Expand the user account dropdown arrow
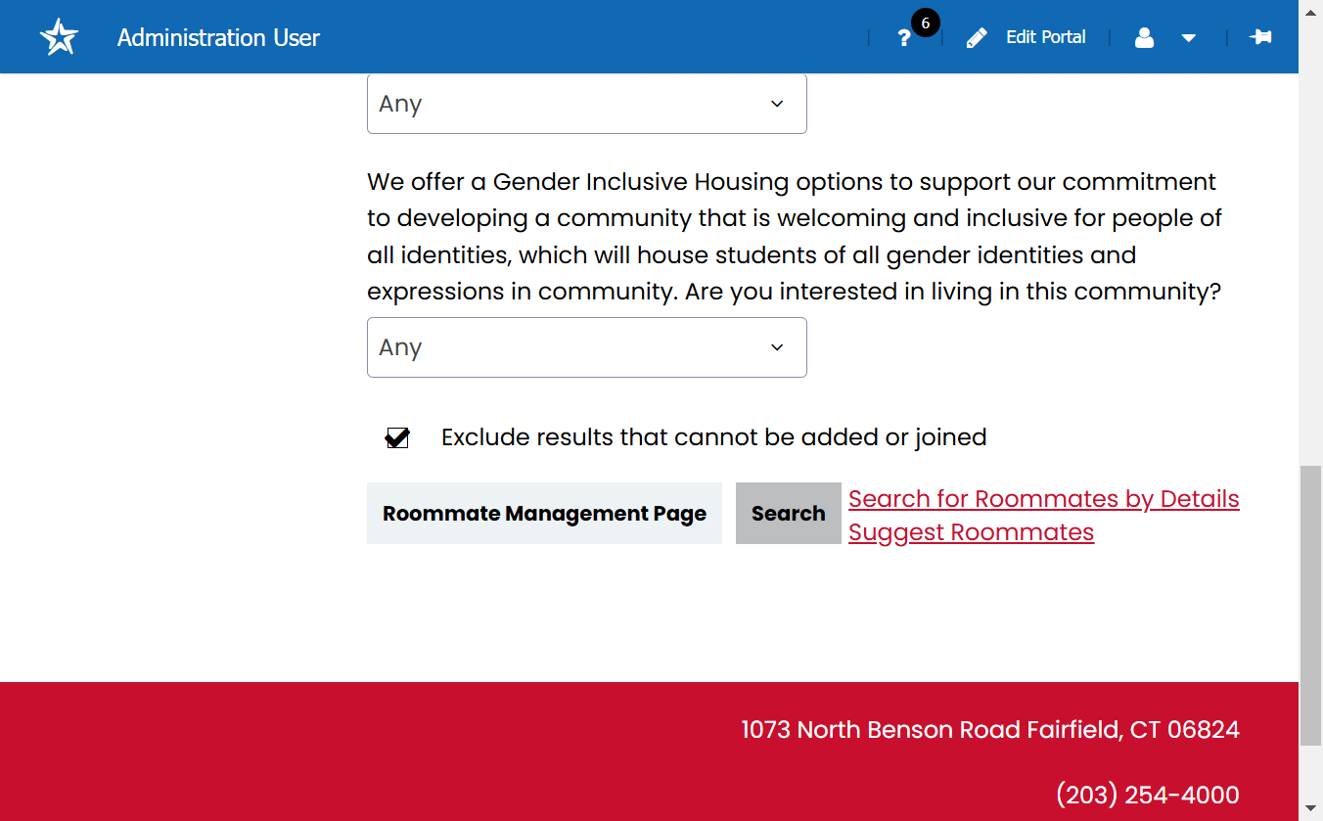Screen dimensions: 1323x821 coord(1189,38)
